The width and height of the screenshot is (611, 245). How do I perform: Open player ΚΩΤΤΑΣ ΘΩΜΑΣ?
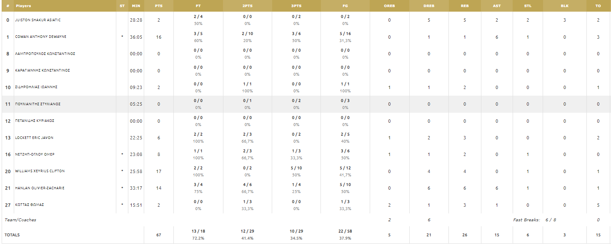tap(30, 205)
